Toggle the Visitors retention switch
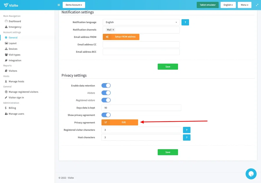The height and width of the screenshot is (183, 261). click(x=106, y=93)
